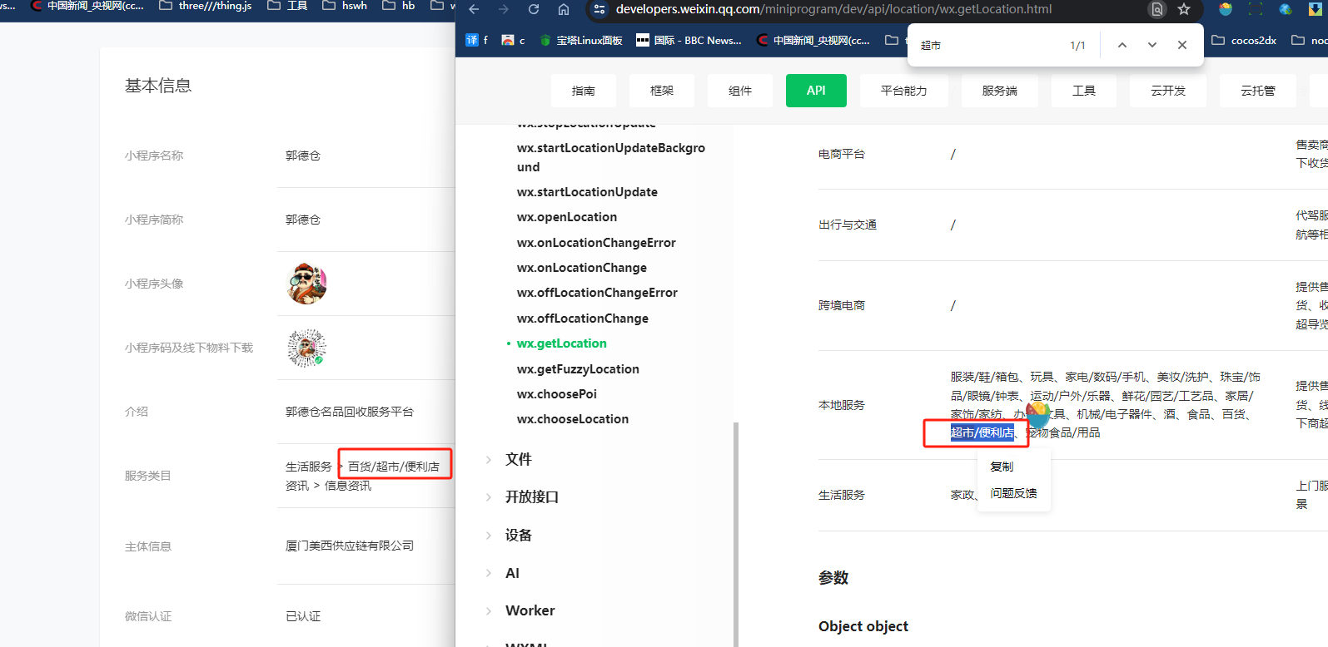The height and width of the screenshot is (647, 1328).
Task: Open the cocos2dx bookmark folder
Action: pyautogui.click(x=1244, y=40)
